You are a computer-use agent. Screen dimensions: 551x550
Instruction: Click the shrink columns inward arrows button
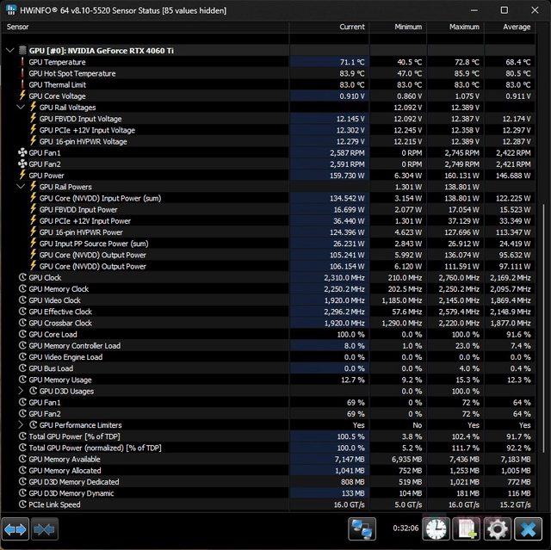point(45,529)
